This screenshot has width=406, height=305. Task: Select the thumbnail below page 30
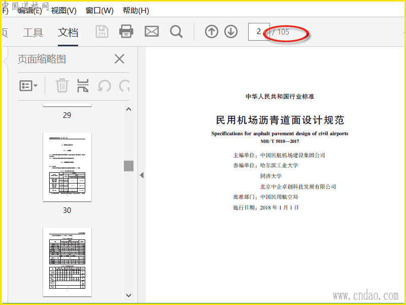click(x=67, y=262)
